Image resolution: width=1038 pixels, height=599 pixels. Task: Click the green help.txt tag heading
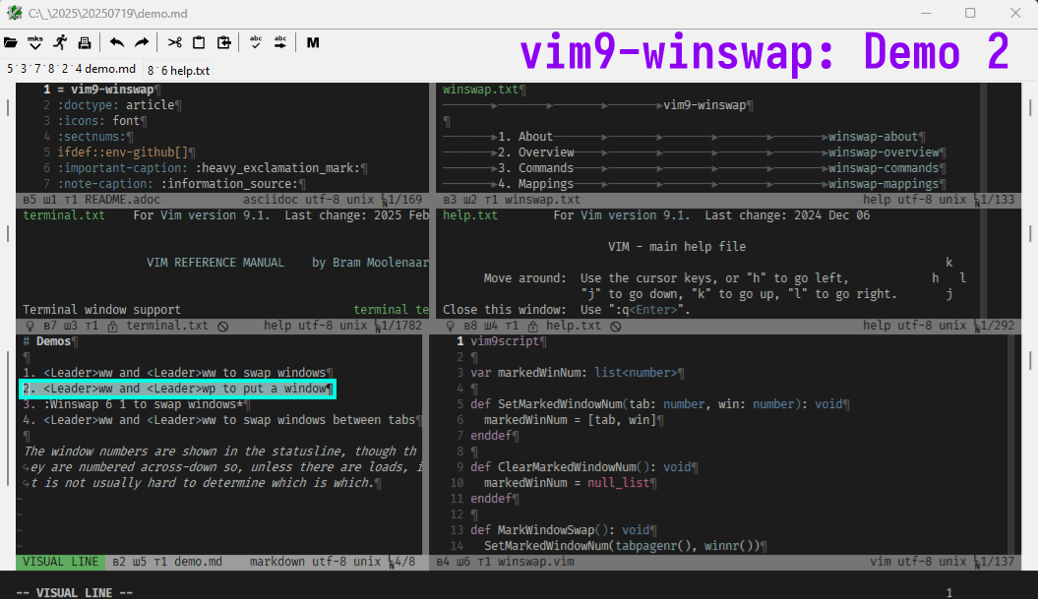pyautogui.click(x=470, y=215)
